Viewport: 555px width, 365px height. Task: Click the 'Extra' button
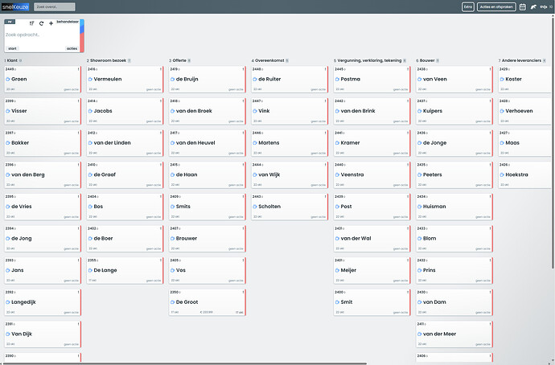468,6
